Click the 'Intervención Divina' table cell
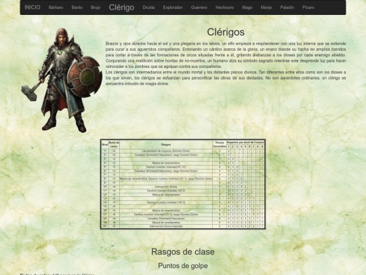Screen dimensions: 366x275 coord(166,187)
